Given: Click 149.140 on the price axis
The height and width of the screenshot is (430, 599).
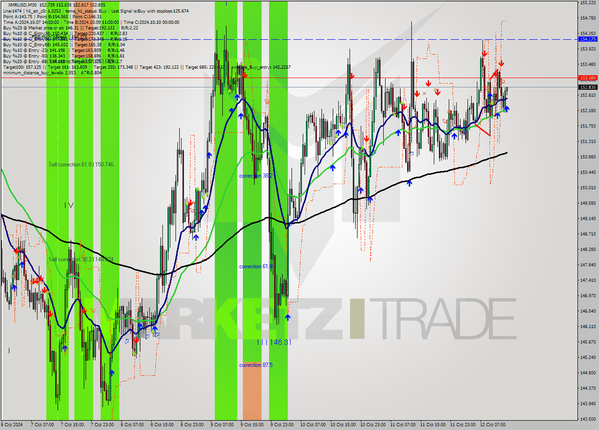Looking at the screenshot, I should coord(588,218).
